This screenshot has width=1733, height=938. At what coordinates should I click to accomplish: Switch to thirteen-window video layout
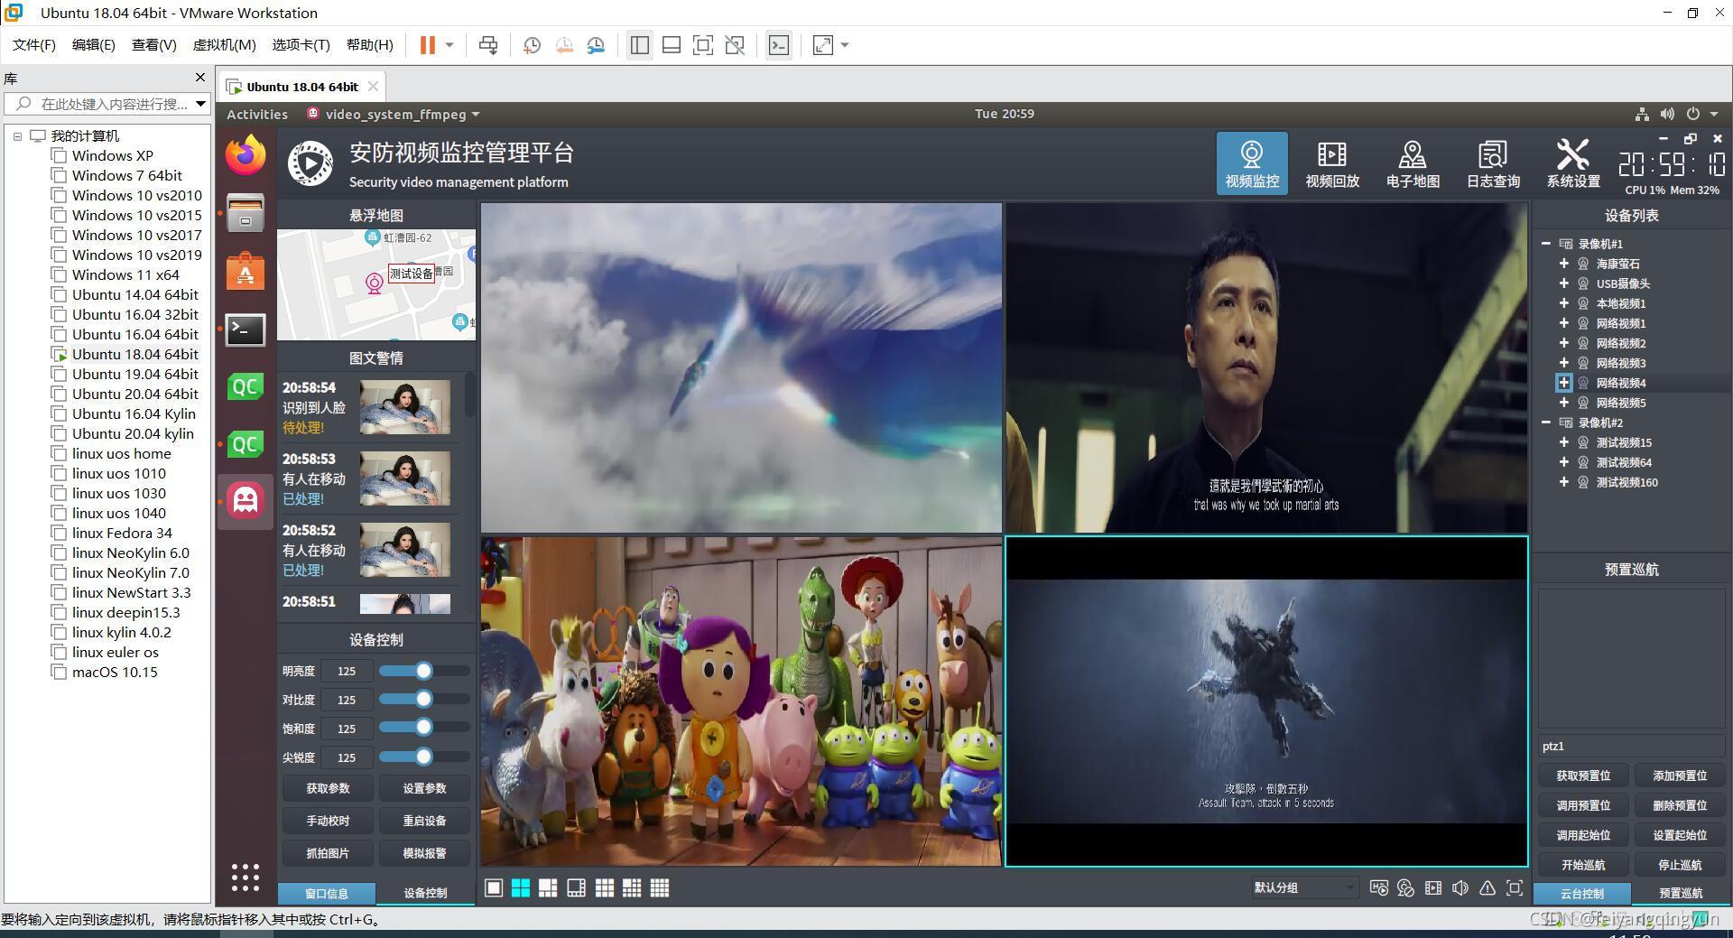(x=632, y=888)
